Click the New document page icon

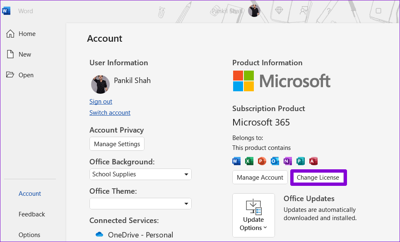[x=10, y=54]
